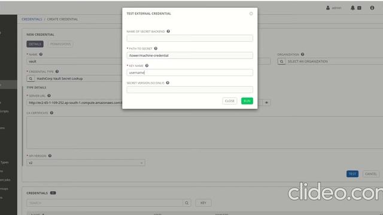Screen dimensions: 383x215
Task: Open the admin user profile
Action: (x=334, y=8)
